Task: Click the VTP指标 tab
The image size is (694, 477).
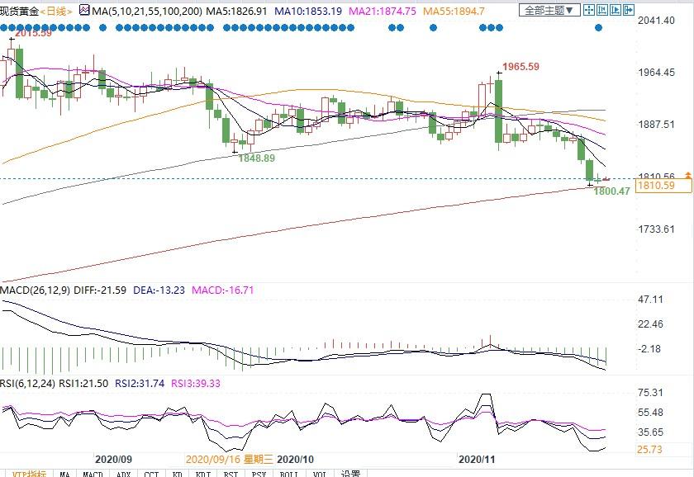Action: (x=26, y=474)
